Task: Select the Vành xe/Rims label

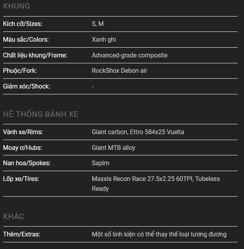Action: pos(23,132)
